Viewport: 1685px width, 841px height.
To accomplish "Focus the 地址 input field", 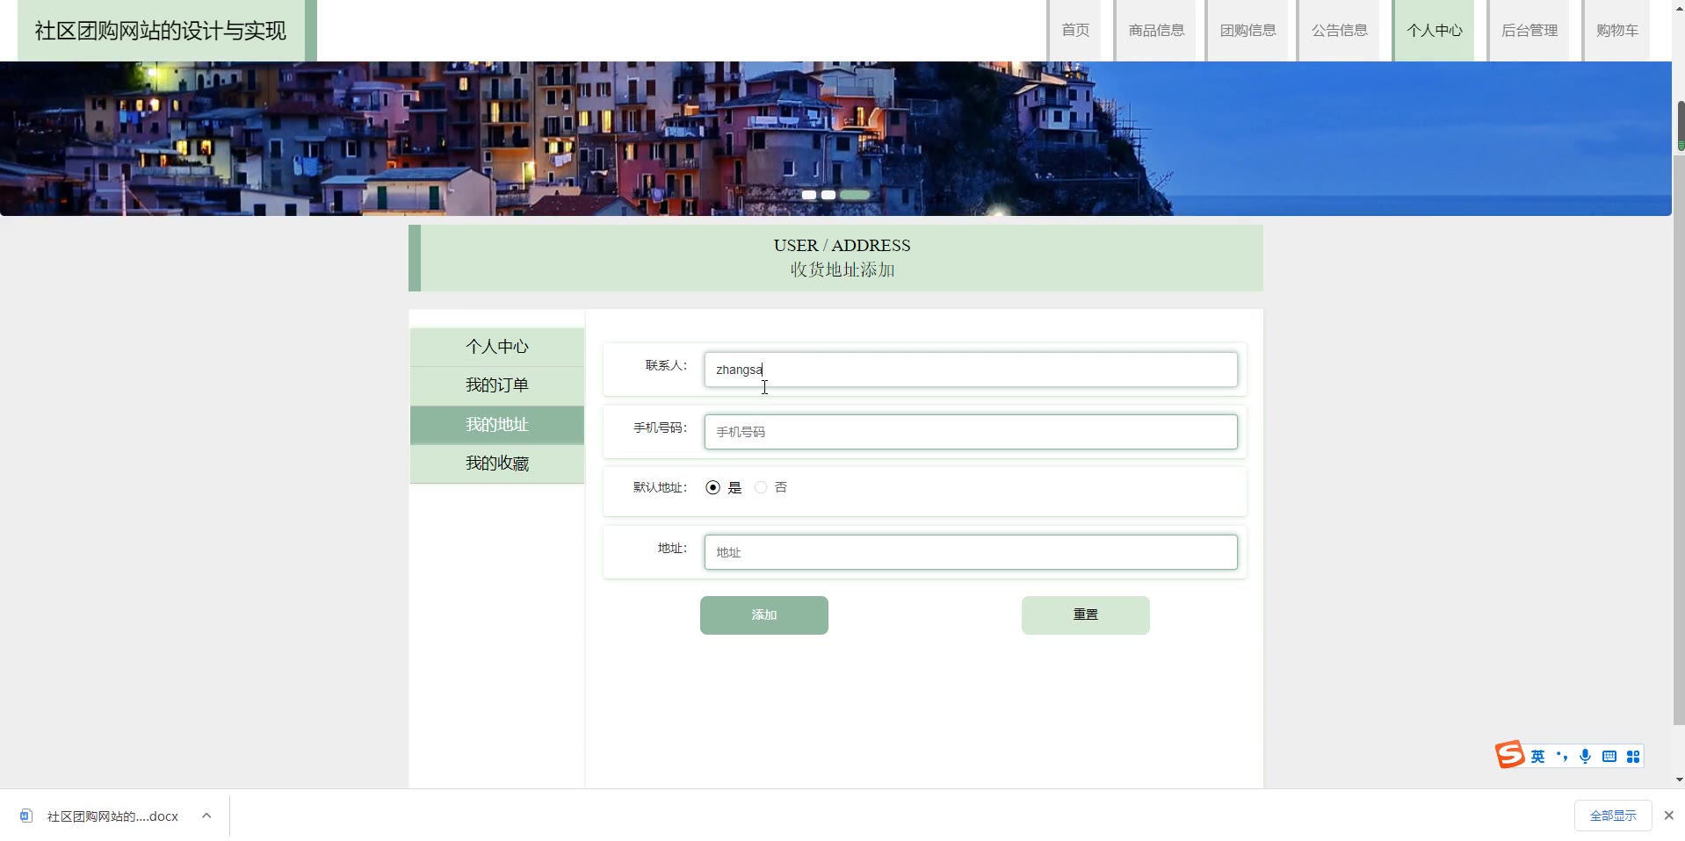I will (x=971, y=552).
